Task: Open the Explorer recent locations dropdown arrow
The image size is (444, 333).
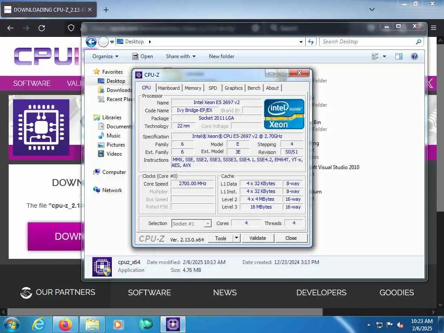Action: (112, 42)
